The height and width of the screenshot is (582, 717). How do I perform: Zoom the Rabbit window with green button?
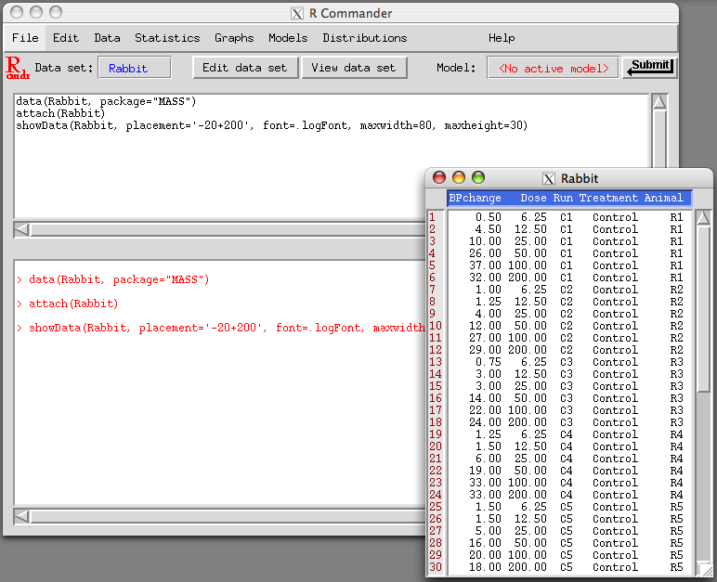click(x=478, y=177)
